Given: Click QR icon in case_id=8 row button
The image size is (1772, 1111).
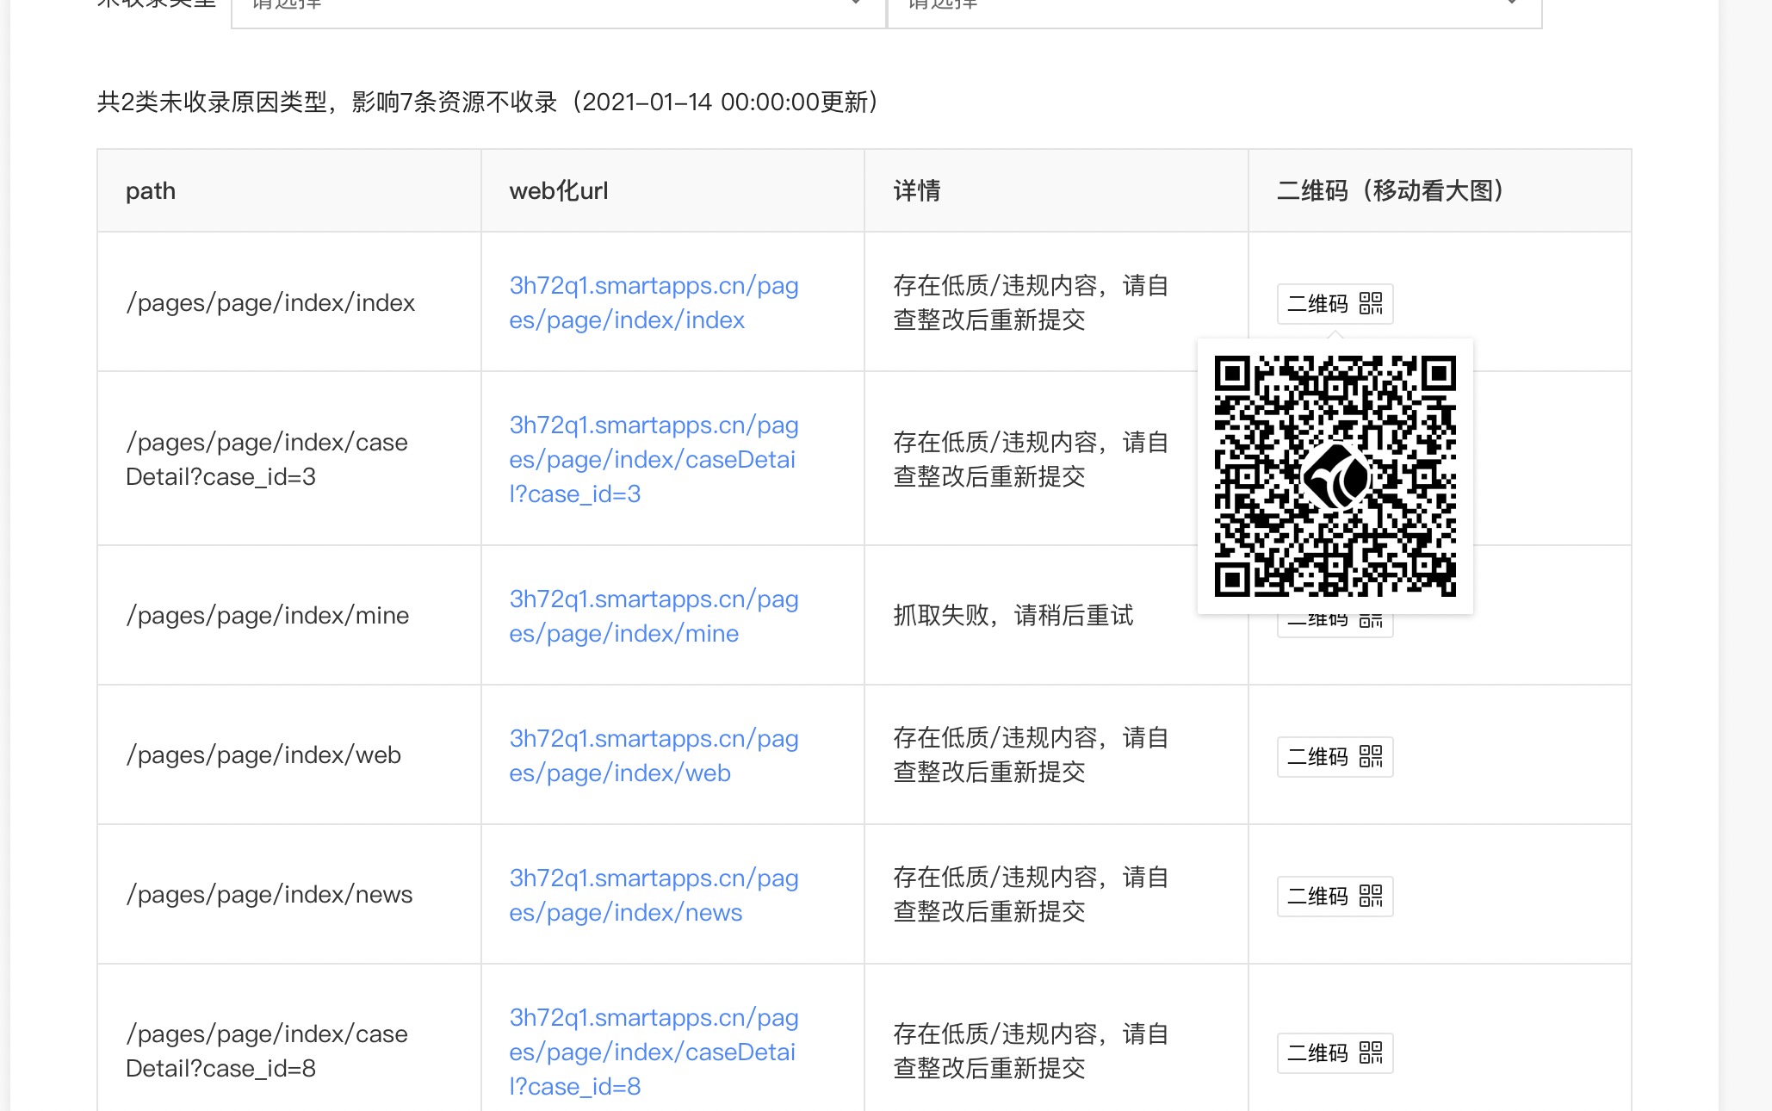Looking at the screenshot, I should 1371,1052.
